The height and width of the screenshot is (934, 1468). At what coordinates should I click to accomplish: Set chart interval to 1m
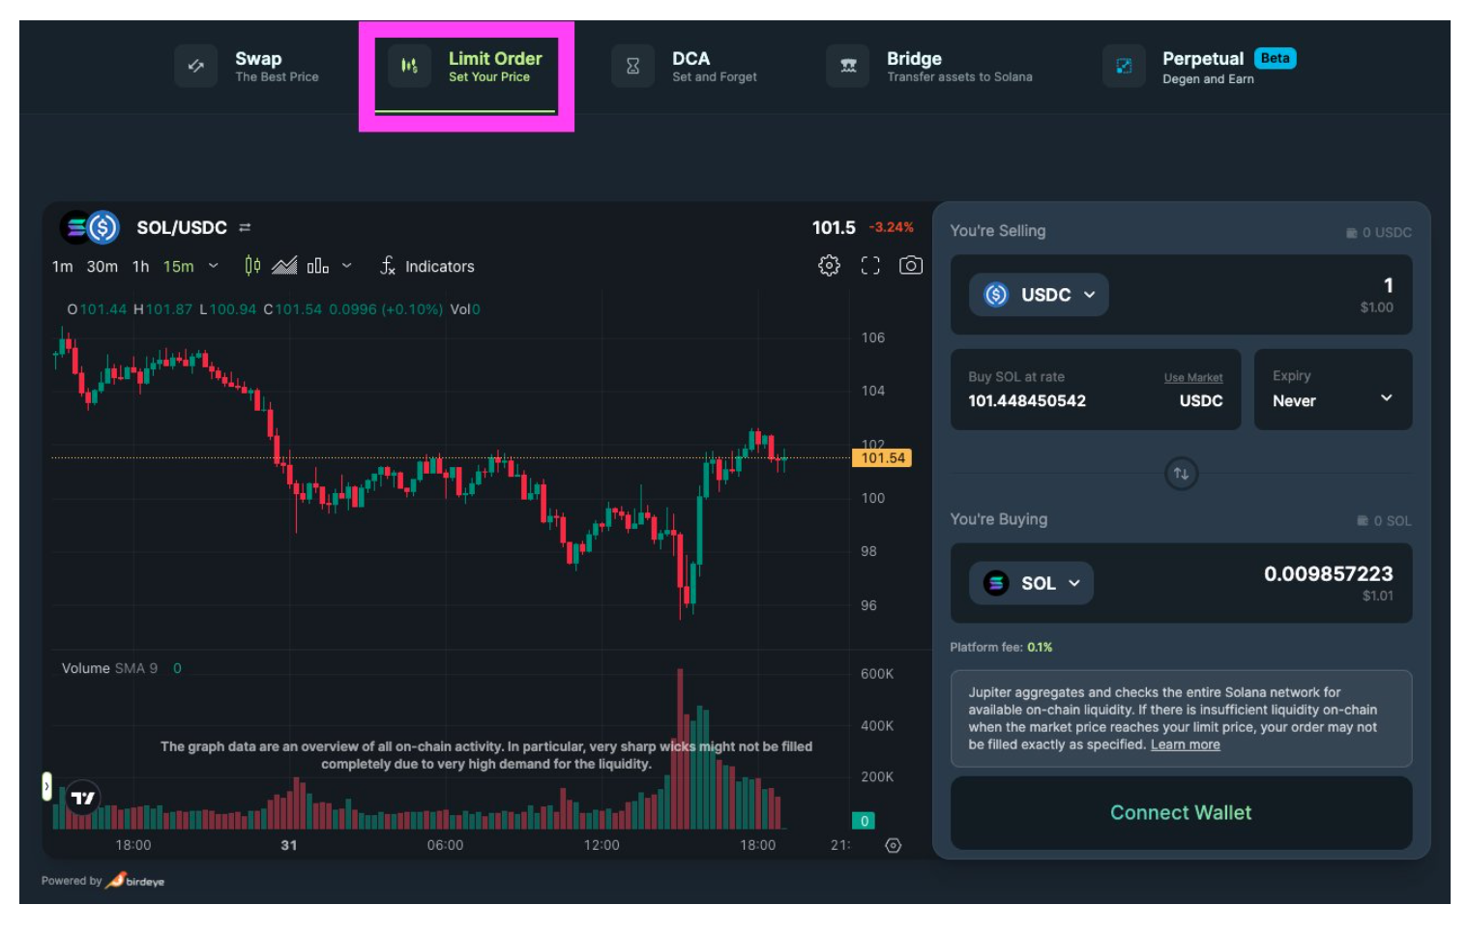pyautogui.click(x=62, y=266)
